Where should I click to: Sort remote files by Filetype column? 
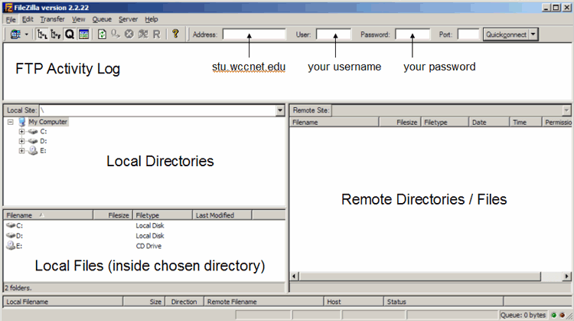(x=445, y=122)
